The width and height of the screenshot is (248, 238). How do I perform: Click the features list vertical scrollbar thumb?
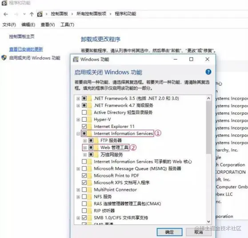click(208, 127)
